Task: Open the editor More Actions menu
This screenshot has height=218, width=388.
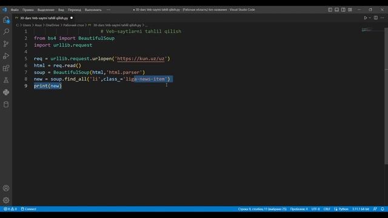Action: [383, 18]
